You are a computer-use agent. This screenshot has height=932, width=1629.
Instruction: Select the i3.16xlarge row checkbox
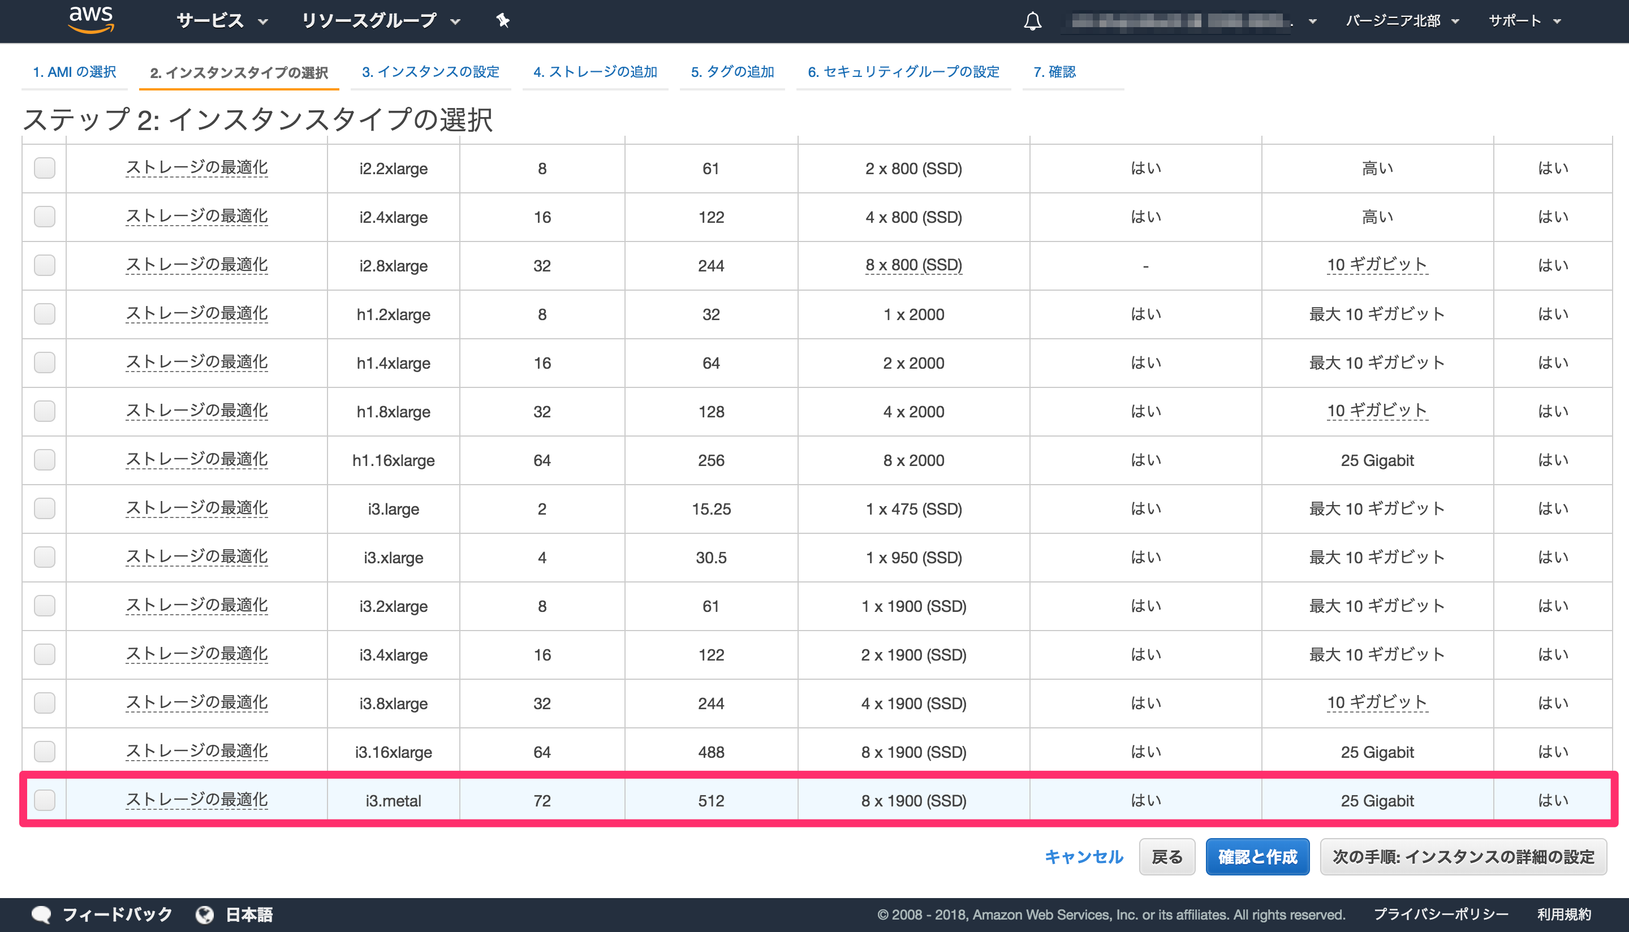coord(45,752)
